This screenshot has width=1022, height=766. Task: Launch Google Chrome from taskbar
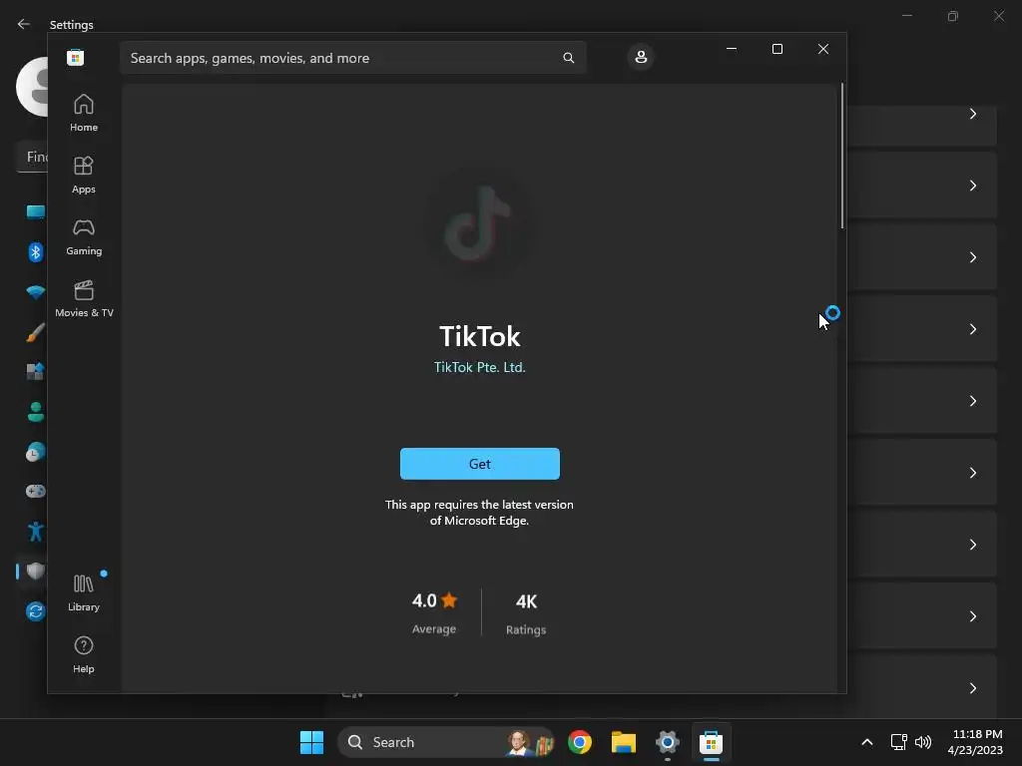click(x=580, y=742)
